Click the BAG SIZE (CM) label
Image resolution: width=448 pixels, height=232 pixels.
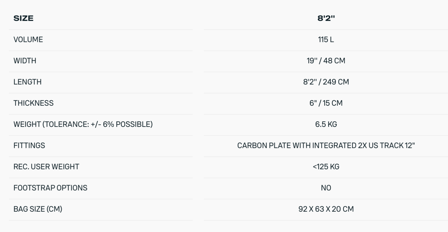38,209
